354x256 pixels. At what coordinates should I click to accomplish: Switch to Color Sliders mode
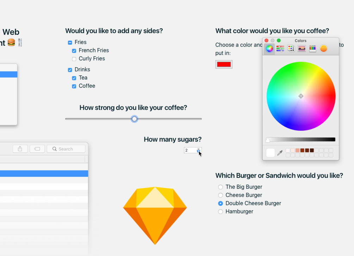[280, 49]
